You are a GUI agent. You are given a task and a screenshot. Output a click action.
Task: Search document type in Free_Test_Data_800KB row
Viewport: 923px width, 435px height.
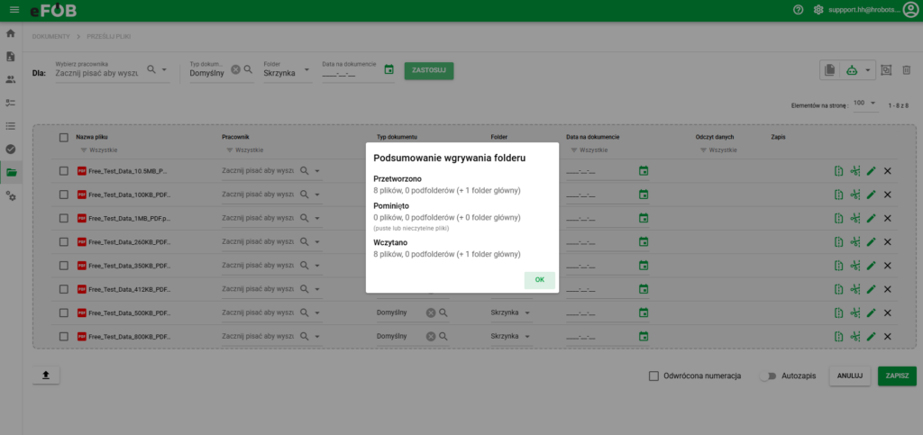[x=443, y=336]
